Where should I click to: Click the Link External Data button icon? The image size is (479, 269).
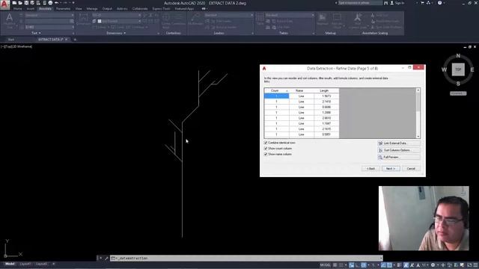(x=380, y=143)
